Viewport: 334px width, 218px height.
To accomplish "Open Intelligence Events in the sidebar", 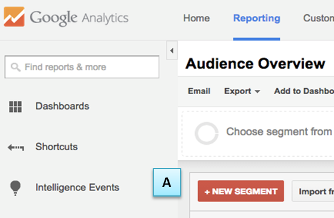I will coord(77,188).
